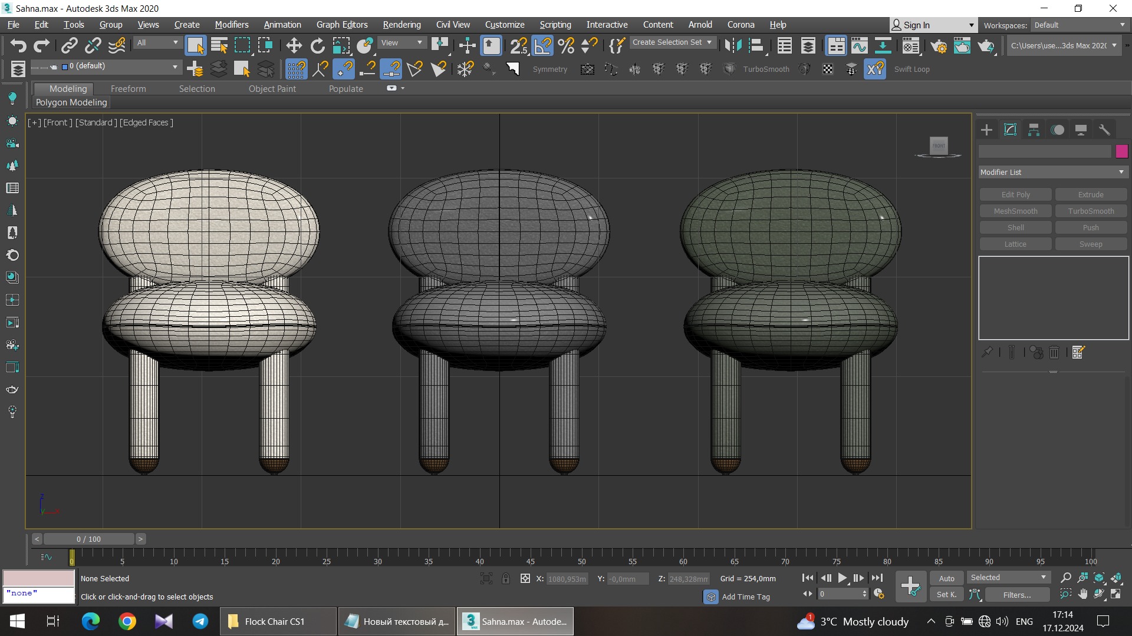Choose the Select and Move tool

[294, 45]
